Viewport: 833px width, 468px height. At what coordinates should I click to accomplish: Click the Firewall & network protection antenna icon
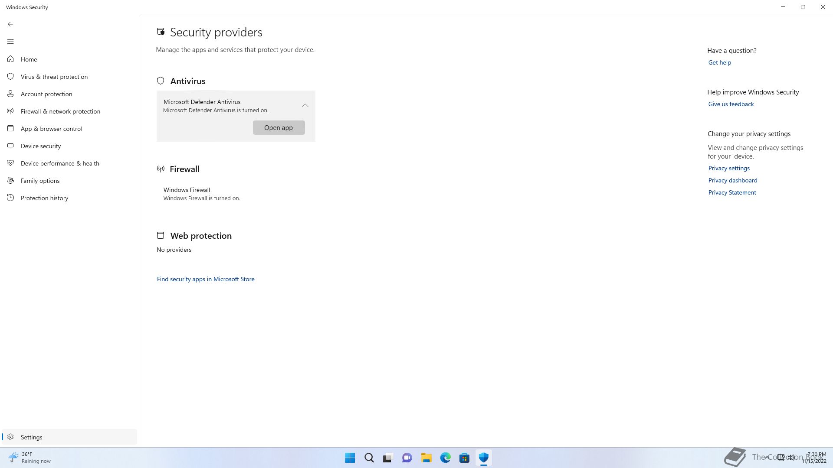pyautogui.click(x=10, y=111)
